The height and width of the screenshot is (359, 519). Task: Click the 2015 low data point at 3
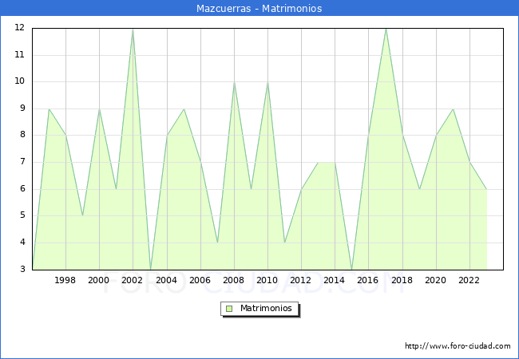[x=352, y=270]
